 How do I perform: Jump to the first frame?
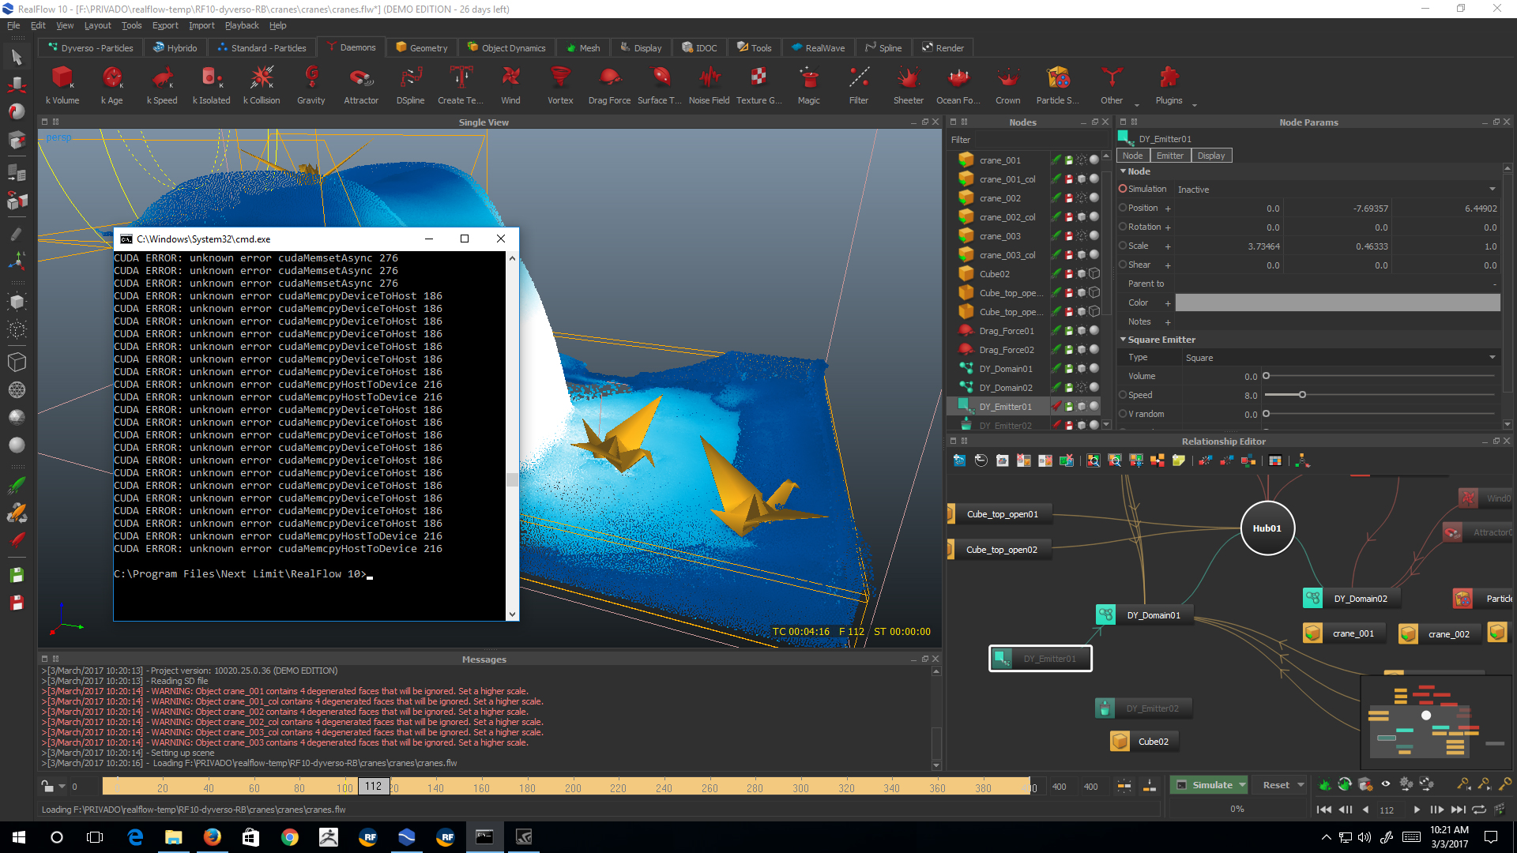(x=1323, y=810)
